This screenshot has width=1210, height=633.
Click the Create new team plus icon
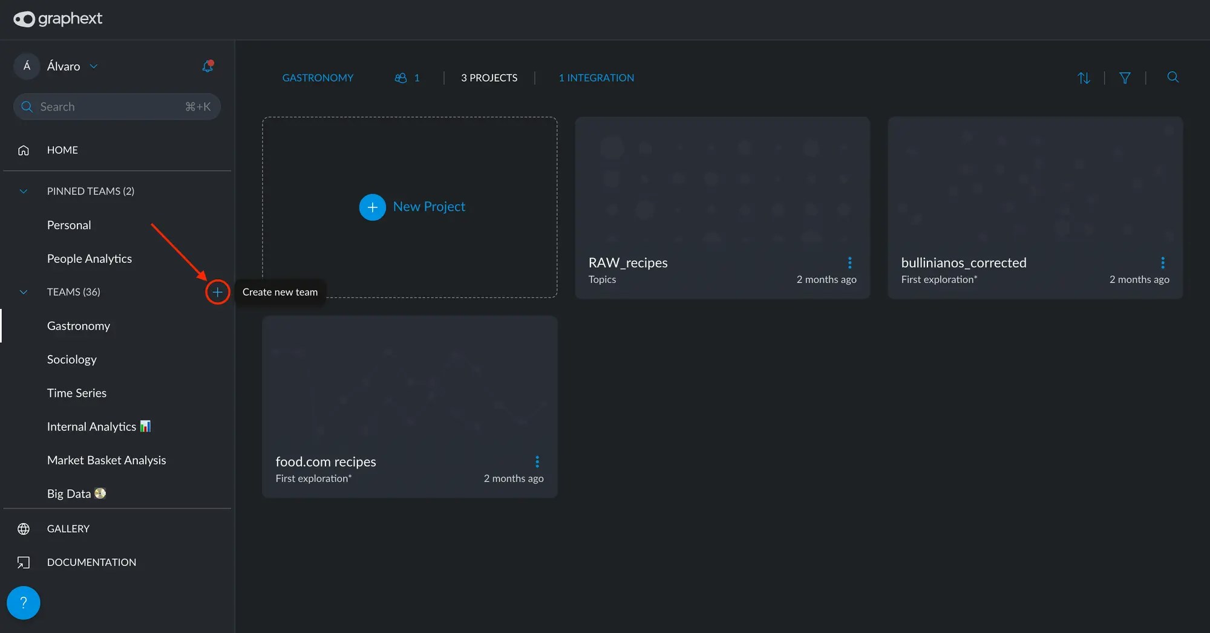click(x=217, y=292)
